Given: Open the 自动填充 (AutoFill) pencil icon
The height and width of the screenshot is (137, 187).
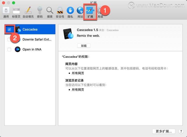Looking at the screenshot, I should 28,12.
